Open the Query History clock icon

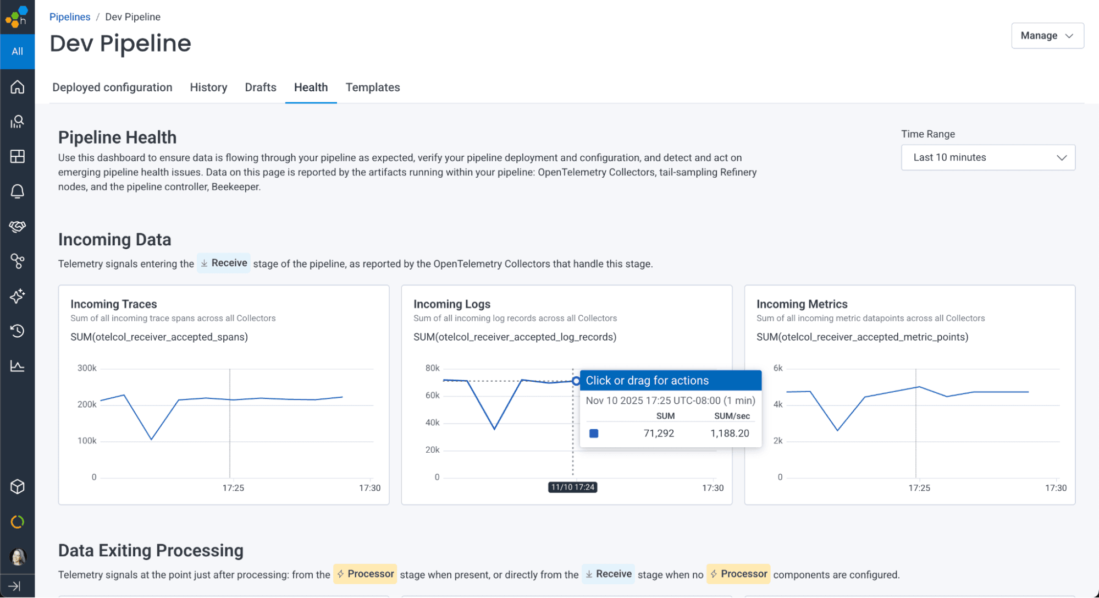click(17, 331)
